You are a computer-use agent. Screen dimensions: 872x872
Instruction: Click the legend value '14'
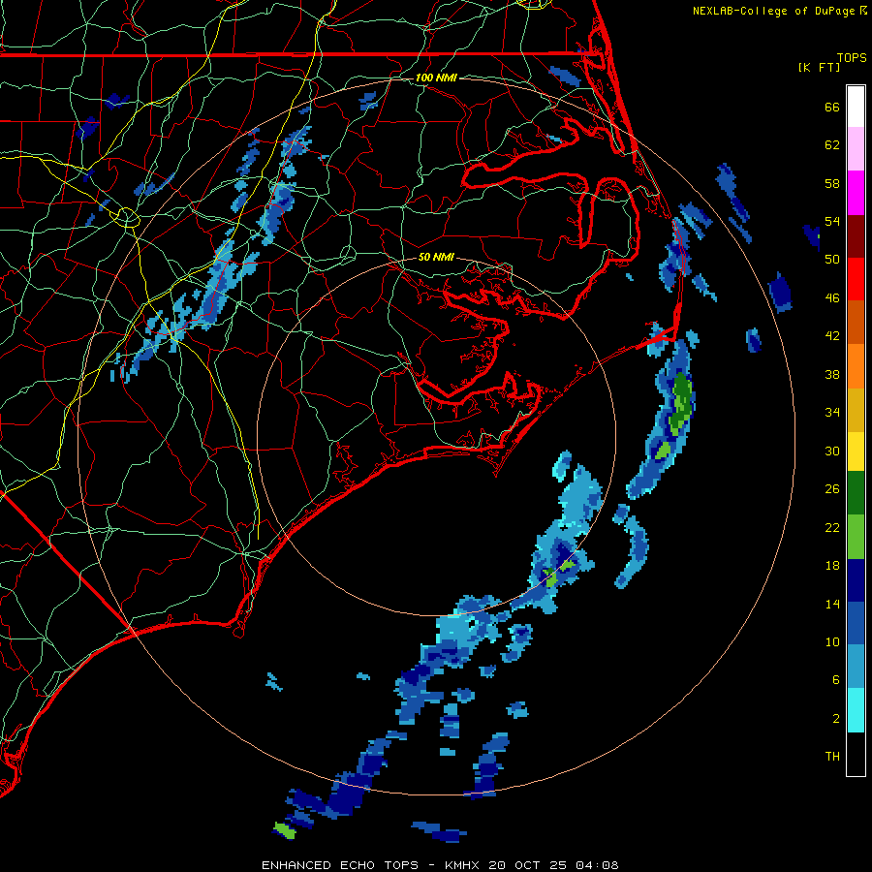tap(832, 604)
